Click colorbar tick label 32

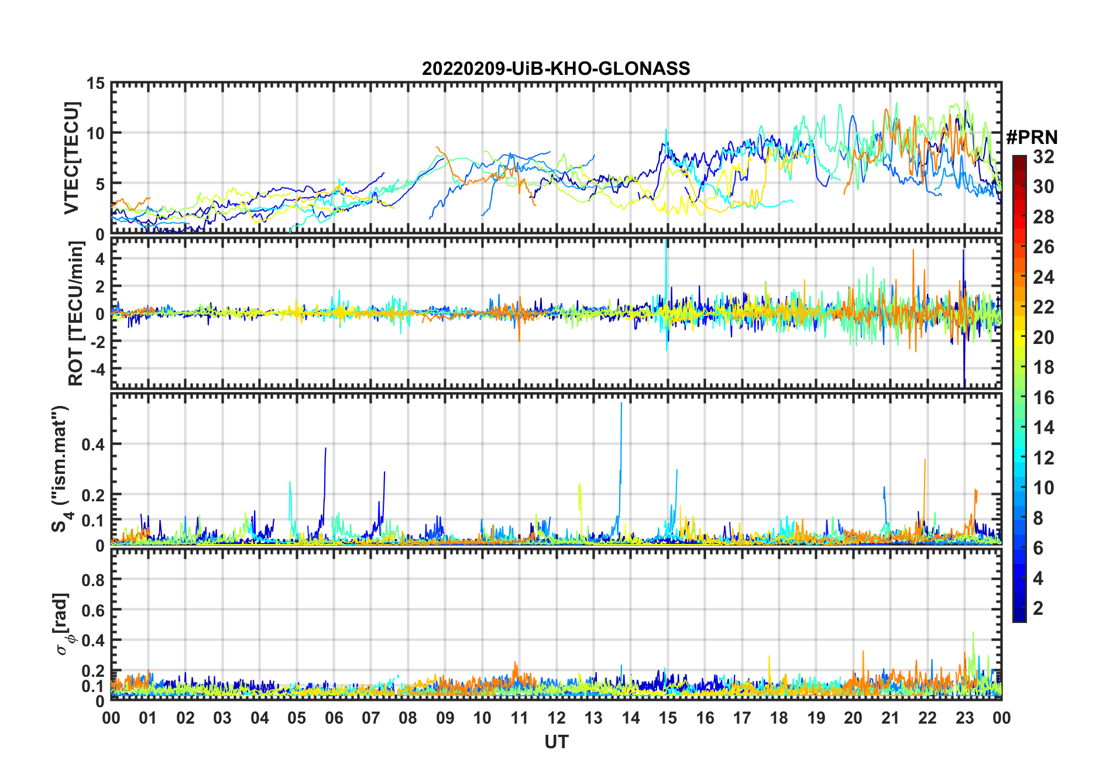point(1043,157)
